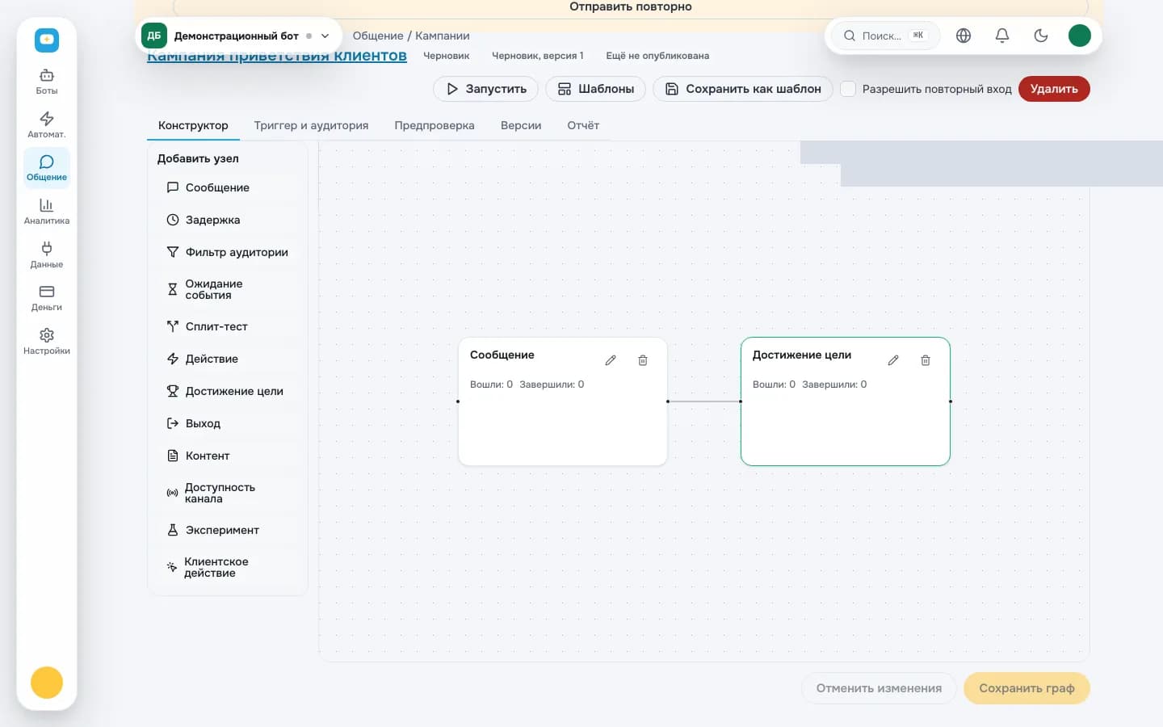The height and width of the screenshot is (727, 1163).
Task: Select the Сообщение node on canvas
Action: [x=563, y=401]
